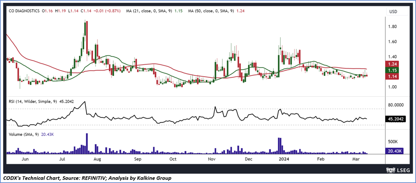Image resolution: width=416 pixels, height=183 pixels.
Task: Click the 80.0000 RSI axis label
Action: point(395,105)
